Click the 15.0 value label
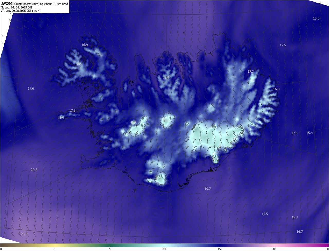The width and height of the screenshot is (329, 251). tap(316, 18)
